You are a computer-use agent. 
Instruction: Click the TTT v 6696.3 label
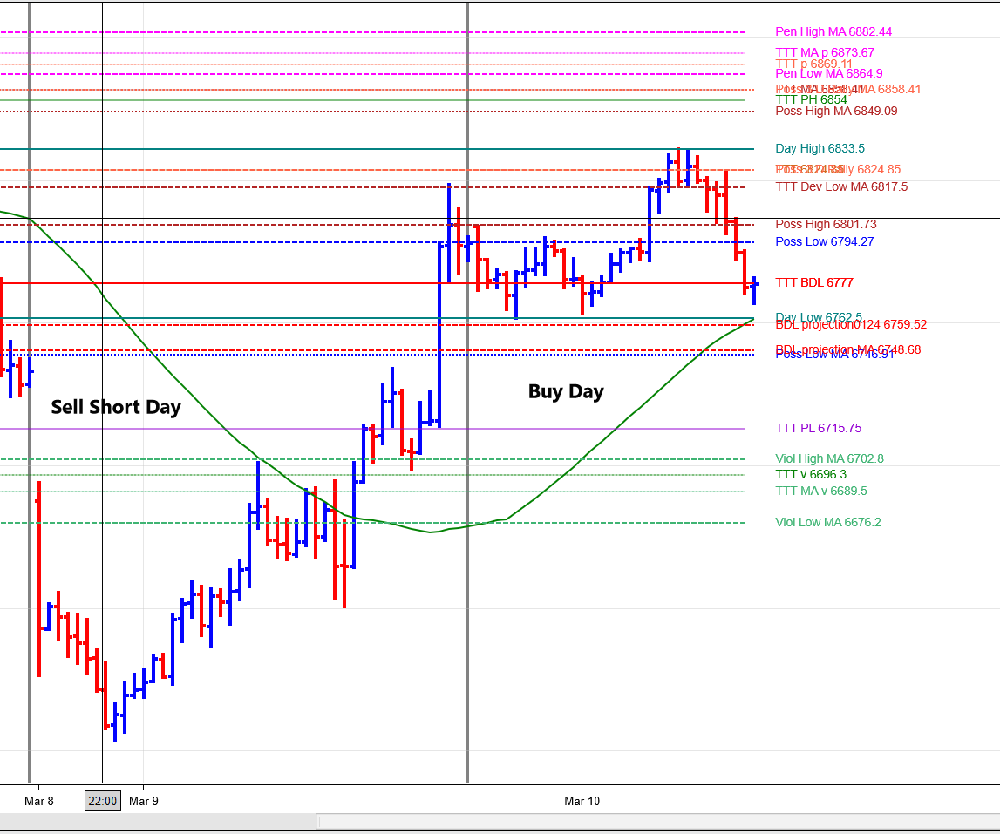[x=811, y=474]
